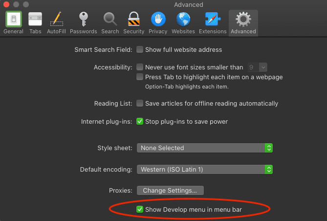Go to Security preferences
This screenshot has height=221, width=327.
coord(133,22)
